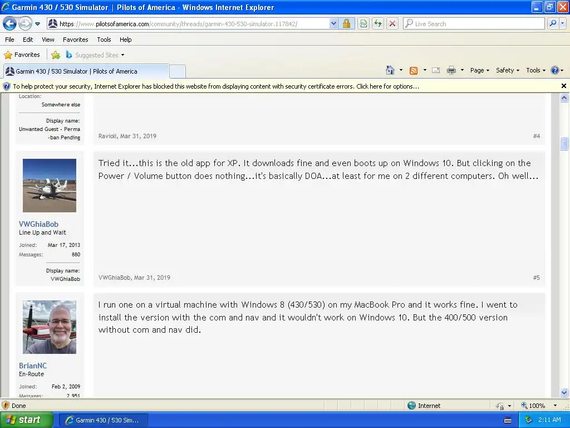Expand the Print options dropdown arrow
Image resolution: width=570 pixels, height=428 pixels.
462,70
